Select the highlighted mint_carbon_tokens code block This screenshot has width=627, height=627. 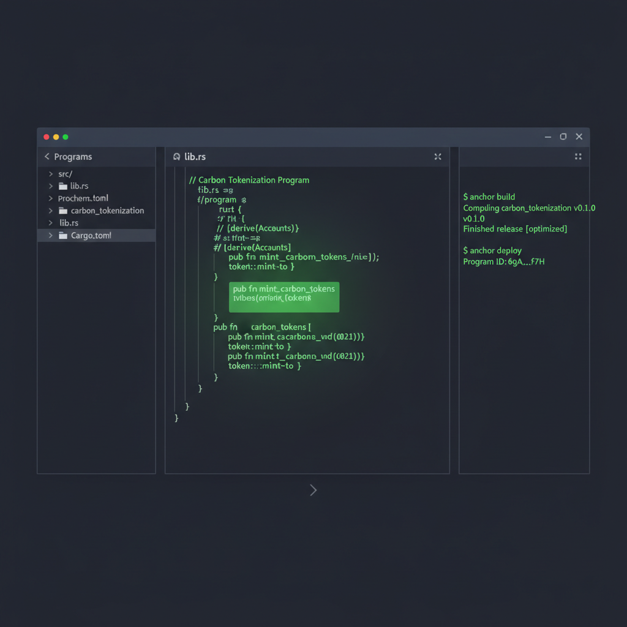tap(283, 296)
